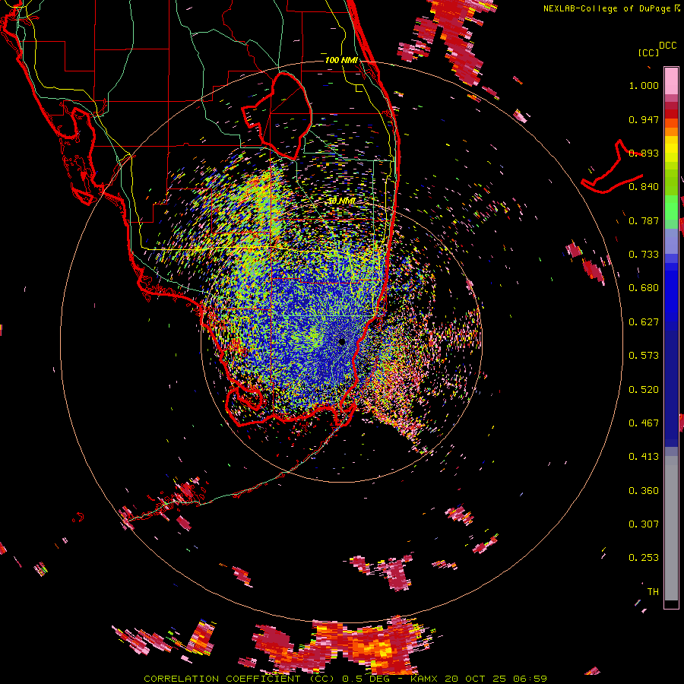
Task: Click the 0.627 color scale value
Action: [644, 322]
